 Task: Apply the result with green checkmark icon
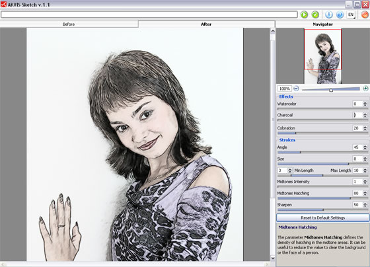315,15
